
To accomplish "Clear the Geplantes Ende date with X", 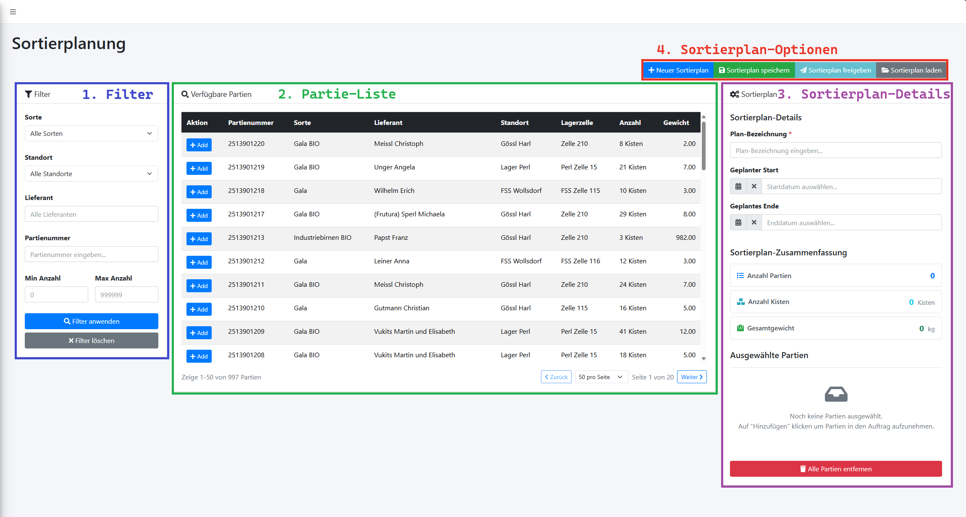I will pyautogui.click(x=754, y=223).
